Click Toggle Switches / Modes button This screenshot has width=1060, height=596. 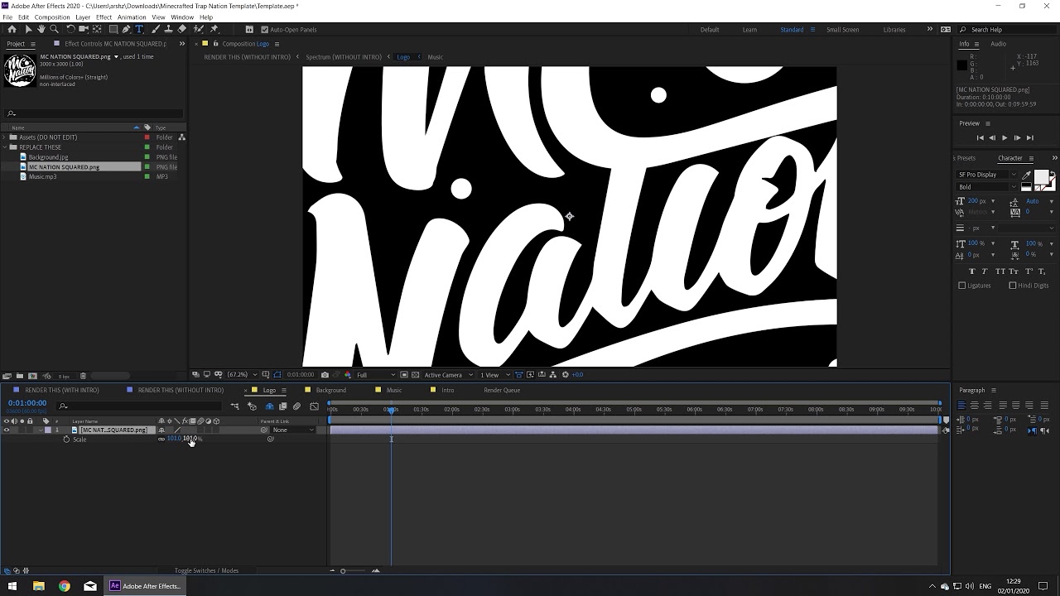click(x=206, y=570)
